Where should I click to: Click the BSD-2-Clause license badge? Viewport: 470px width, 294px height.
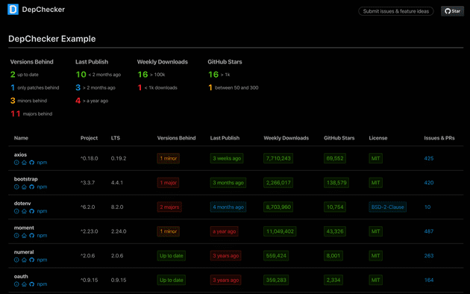pos(387,207)
